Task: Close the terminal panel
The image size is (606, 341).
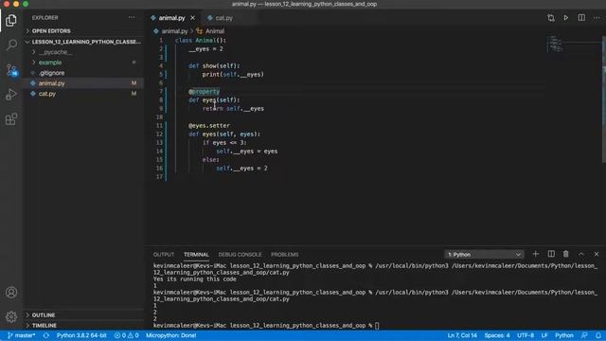Action: coord(597,254)
